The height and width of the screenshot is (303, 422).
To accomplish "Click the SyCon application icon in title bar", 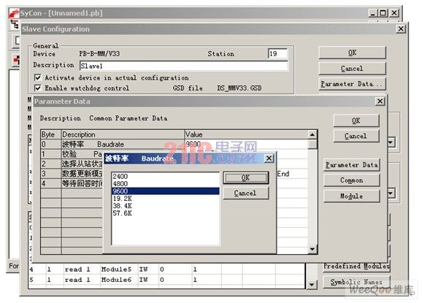I will [14, 12].
